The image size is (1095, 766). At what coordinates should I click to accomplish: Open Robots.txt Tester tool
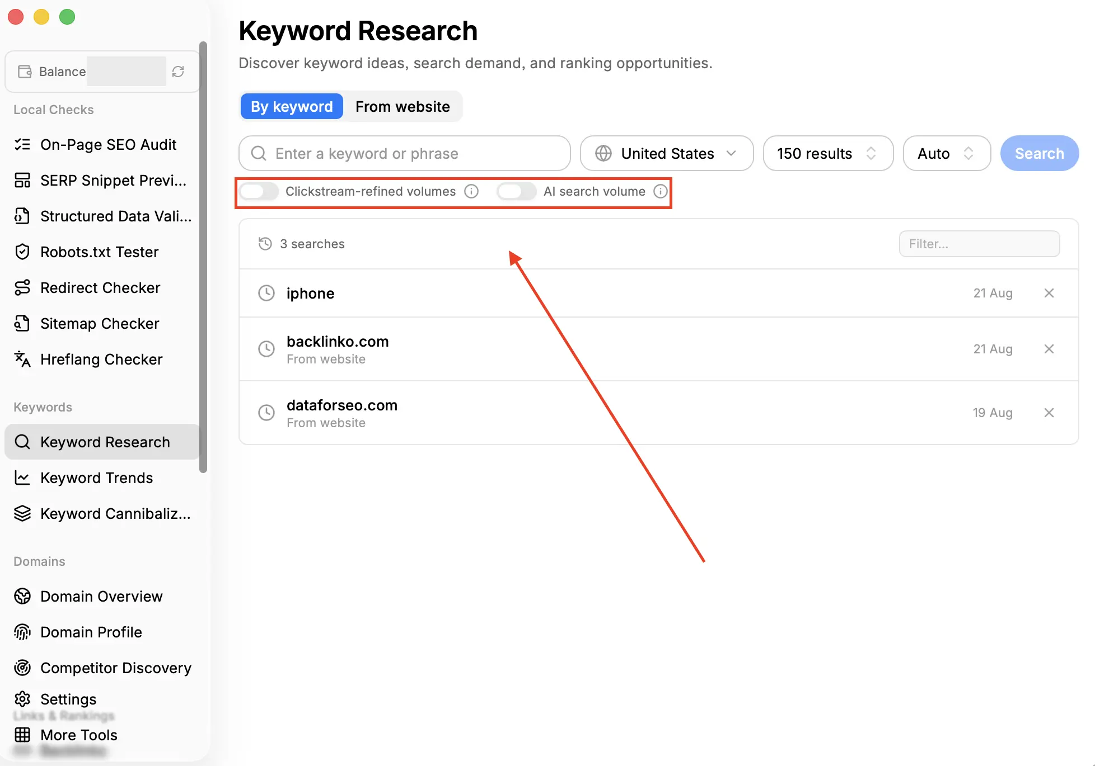point(102,252)
